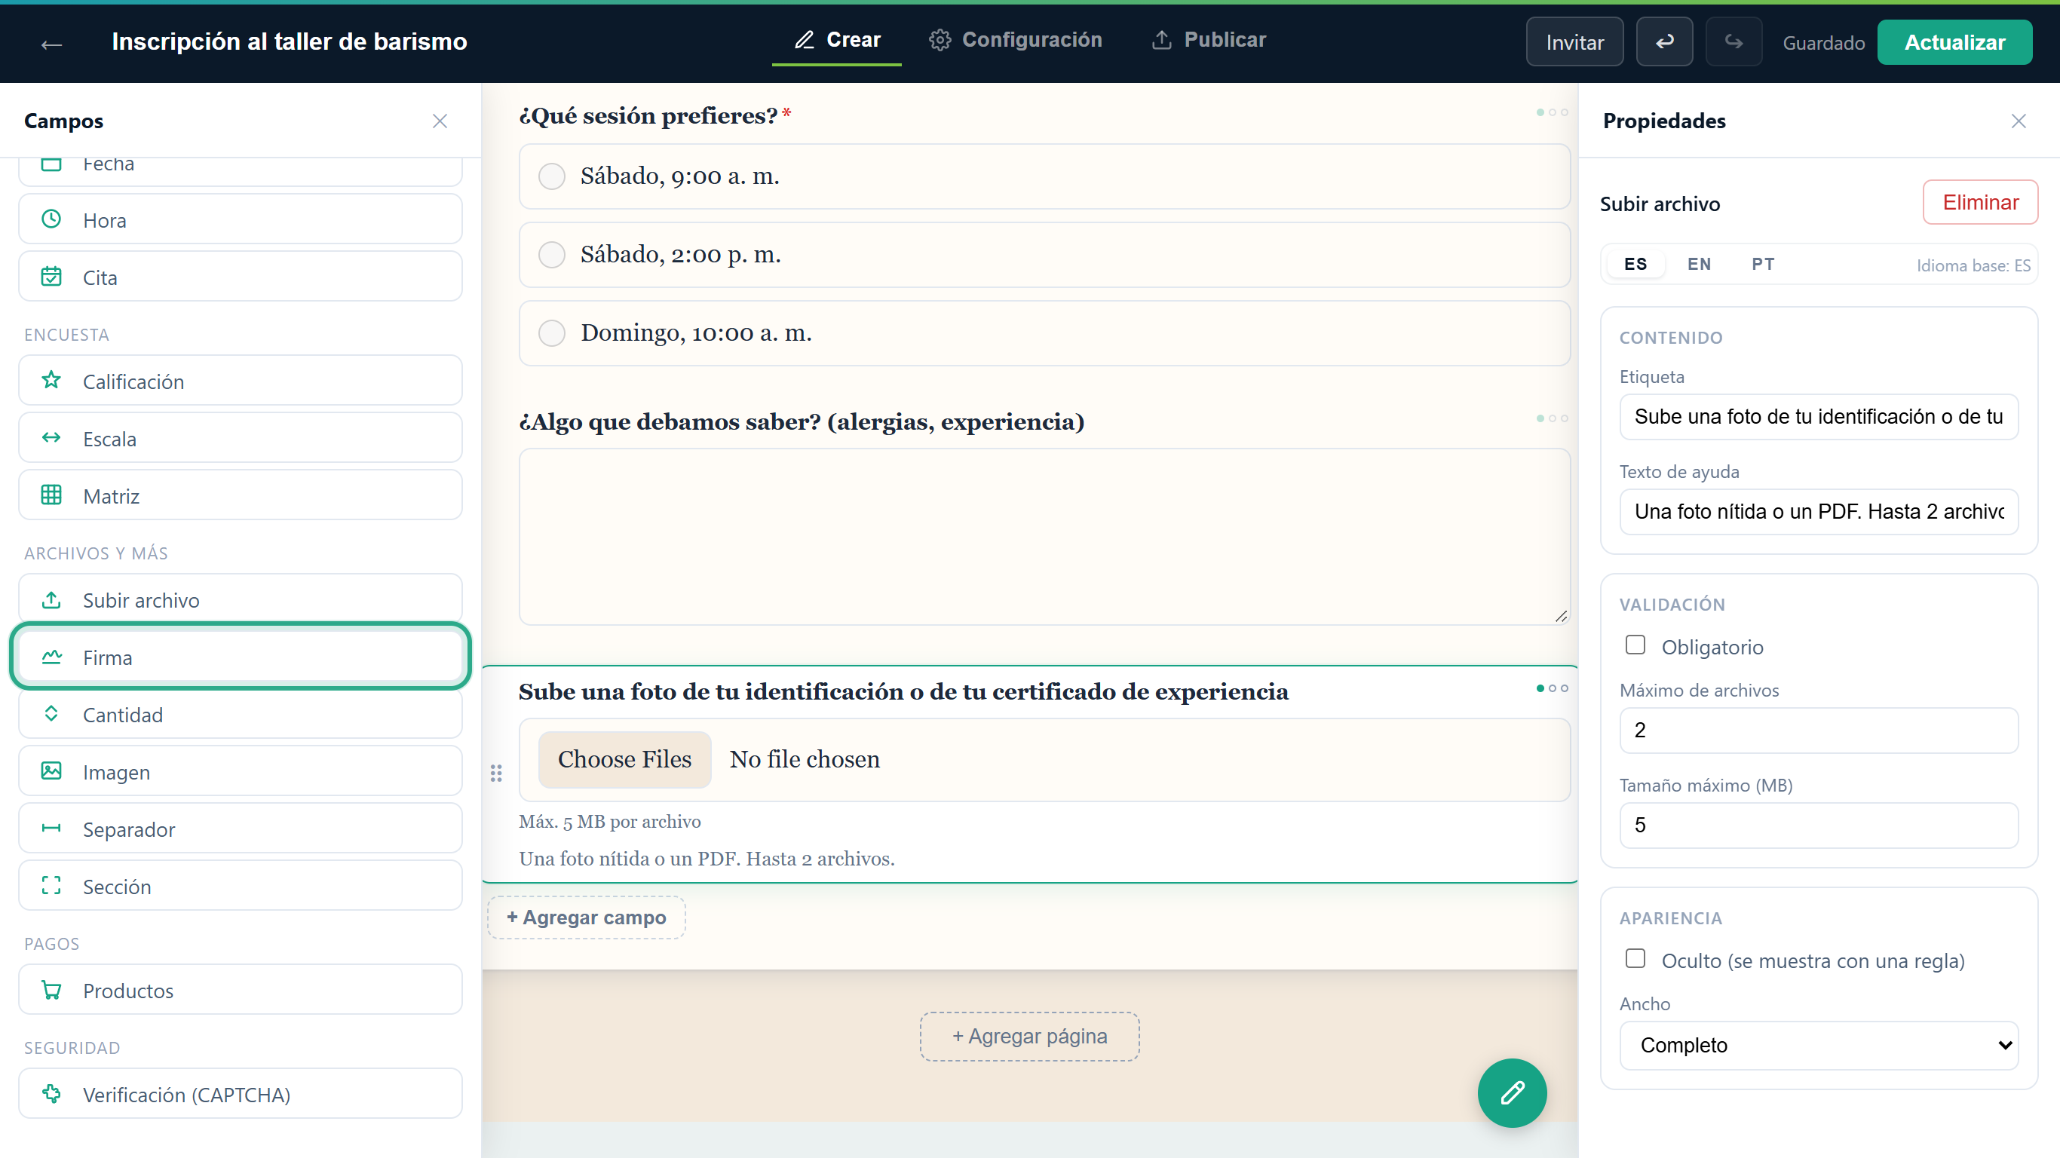Click the Invitar button

1574,41
